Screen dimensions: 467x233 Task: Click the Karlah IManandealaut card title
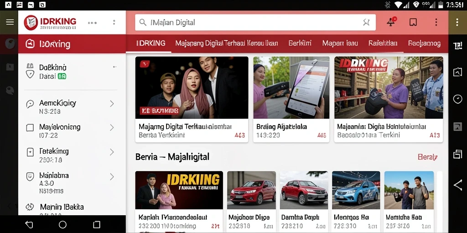click(173, 217)
